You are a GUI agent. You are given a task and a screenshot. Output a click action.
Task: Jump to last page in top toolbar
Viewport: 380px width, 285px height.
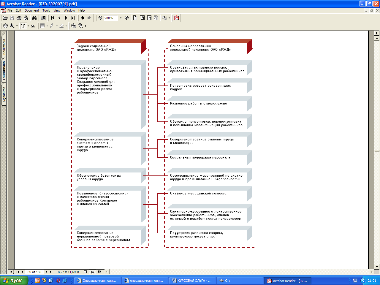click(73, 18)
